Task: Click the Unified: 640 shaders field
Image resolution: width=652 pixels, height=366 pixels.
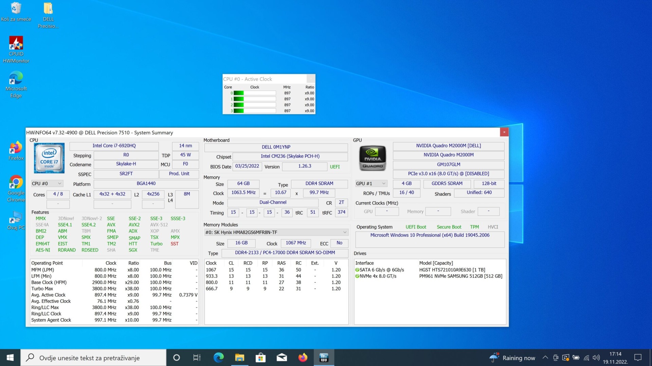Action: 479,192
